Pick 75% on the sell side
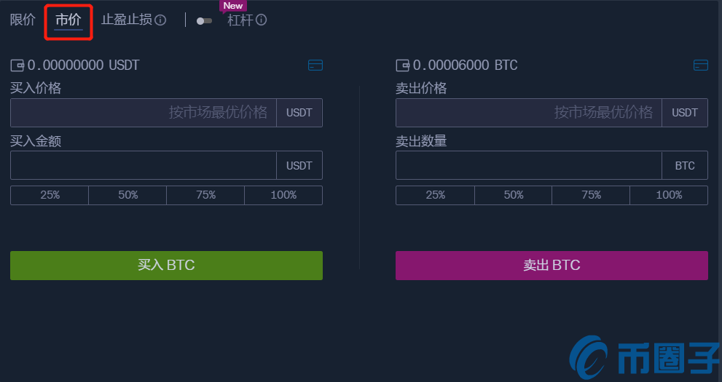Screen dimensions: 722x382 [591, 195]
